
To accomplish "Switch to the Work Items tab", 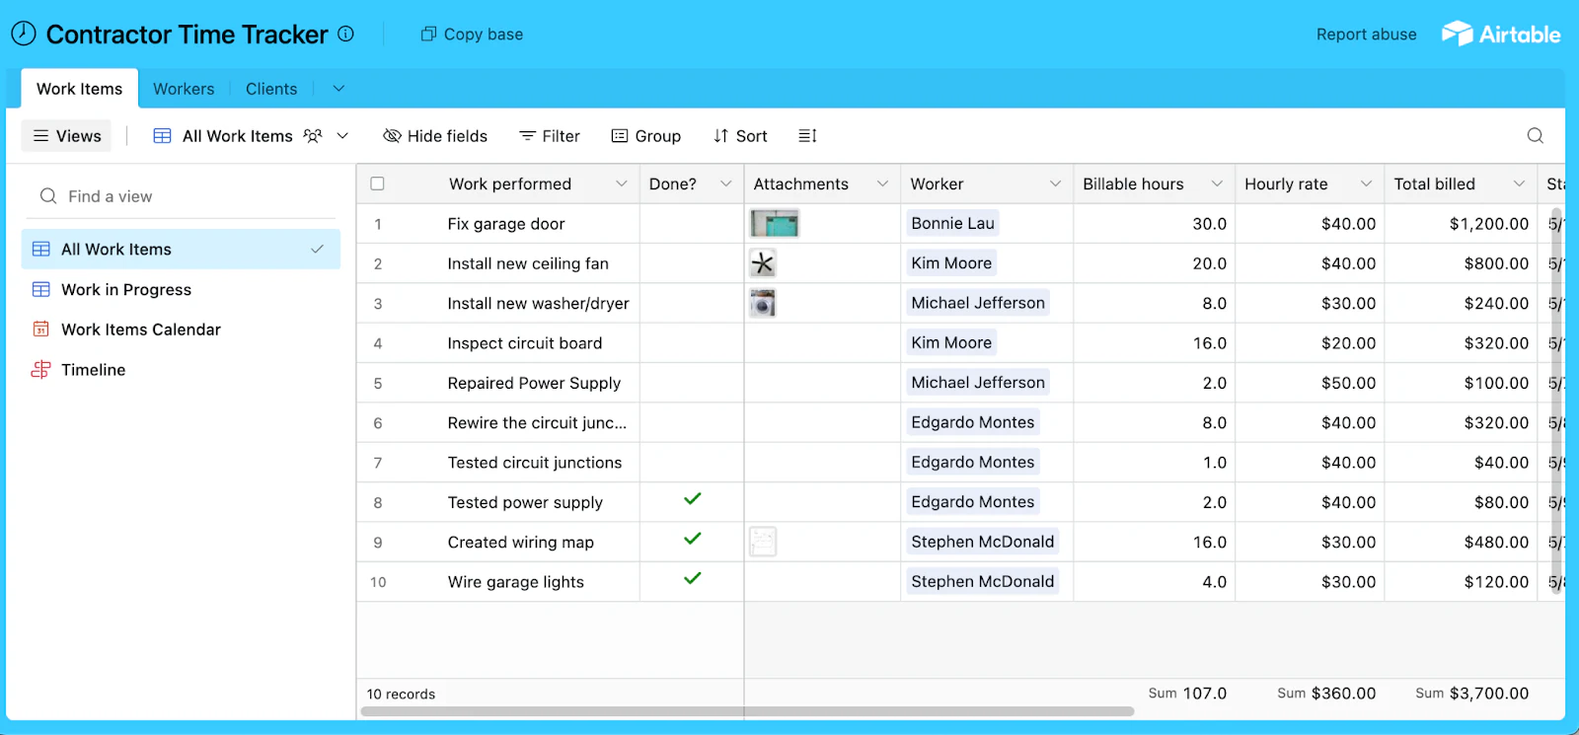I will 80,89.
